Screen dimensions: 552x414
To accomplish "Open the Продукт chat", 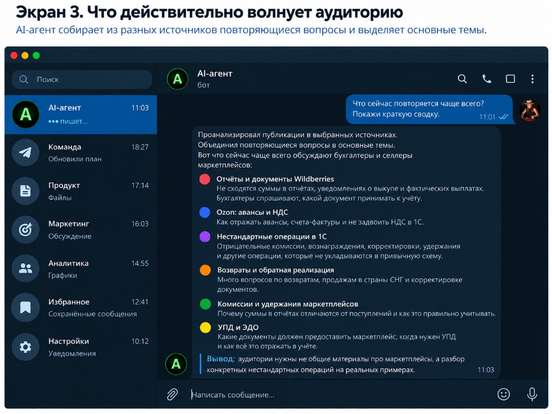I will (81, 191).
